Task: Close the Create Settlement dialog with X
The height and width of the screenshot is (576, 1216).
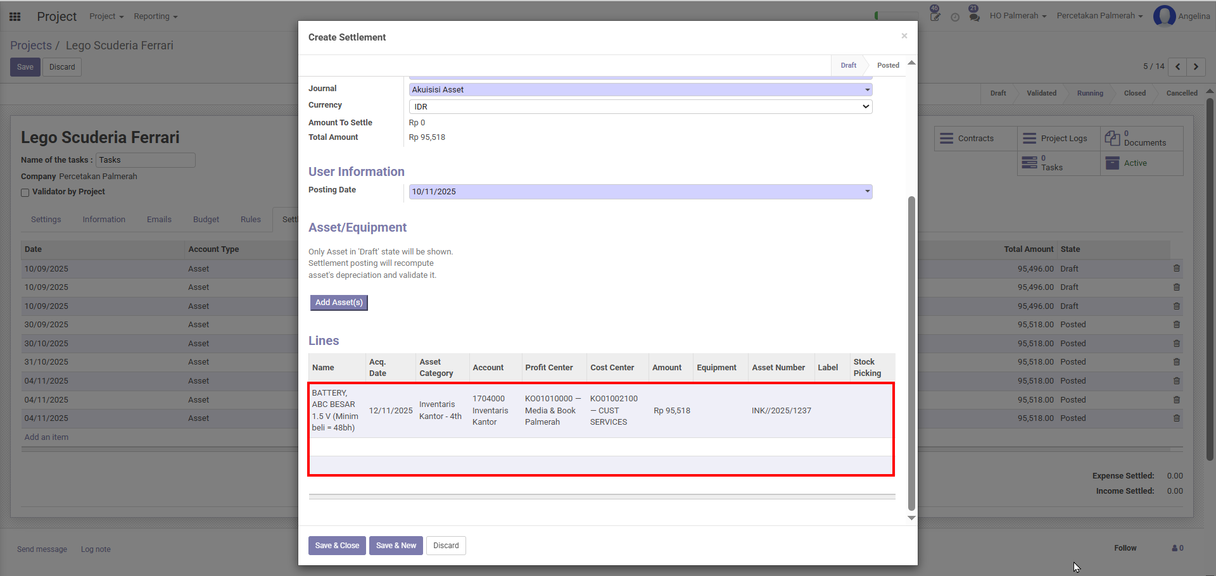Action: (x=904, y=36)
